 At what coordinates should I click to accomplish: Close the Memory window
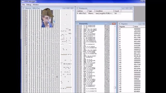tap(72, 8)
